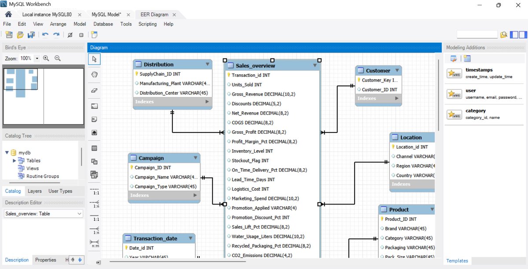Choose the dashed 1:1 relationship tool
The image size is (528, 269).
point(94,191)
